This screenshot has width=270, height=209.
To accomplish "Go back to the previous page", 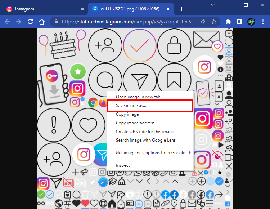I will pos(7,22).
